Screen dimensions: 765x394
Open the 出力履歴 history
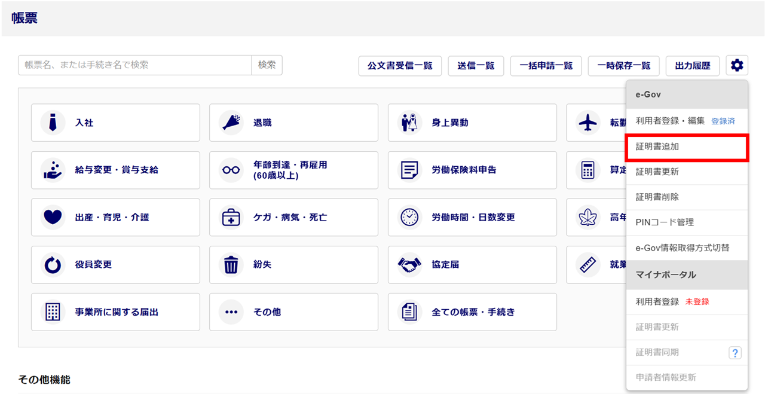tap(693, 66)
